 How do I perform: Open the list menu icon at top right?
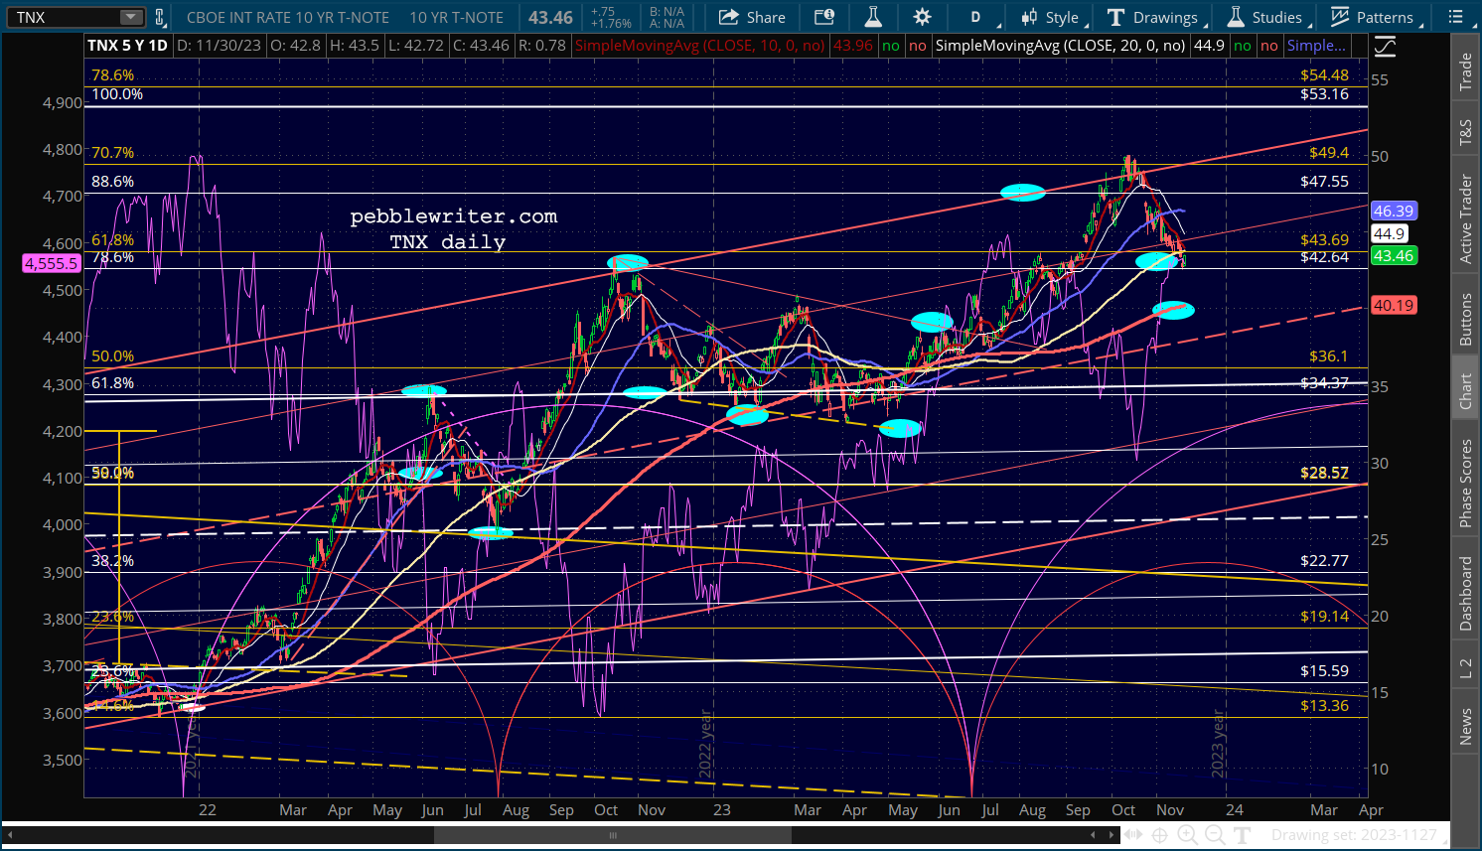[x=1455, y=17]
